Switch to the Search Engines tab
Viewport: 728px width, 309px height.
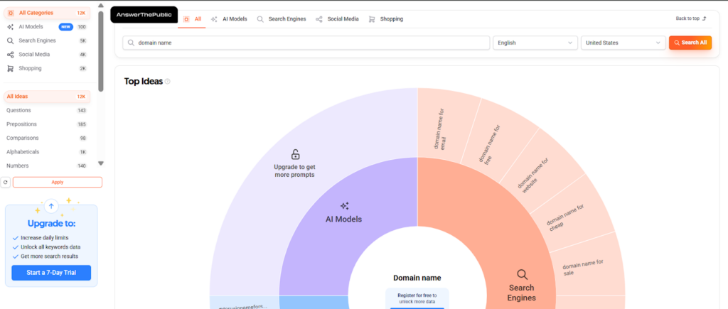pos(282,19)
